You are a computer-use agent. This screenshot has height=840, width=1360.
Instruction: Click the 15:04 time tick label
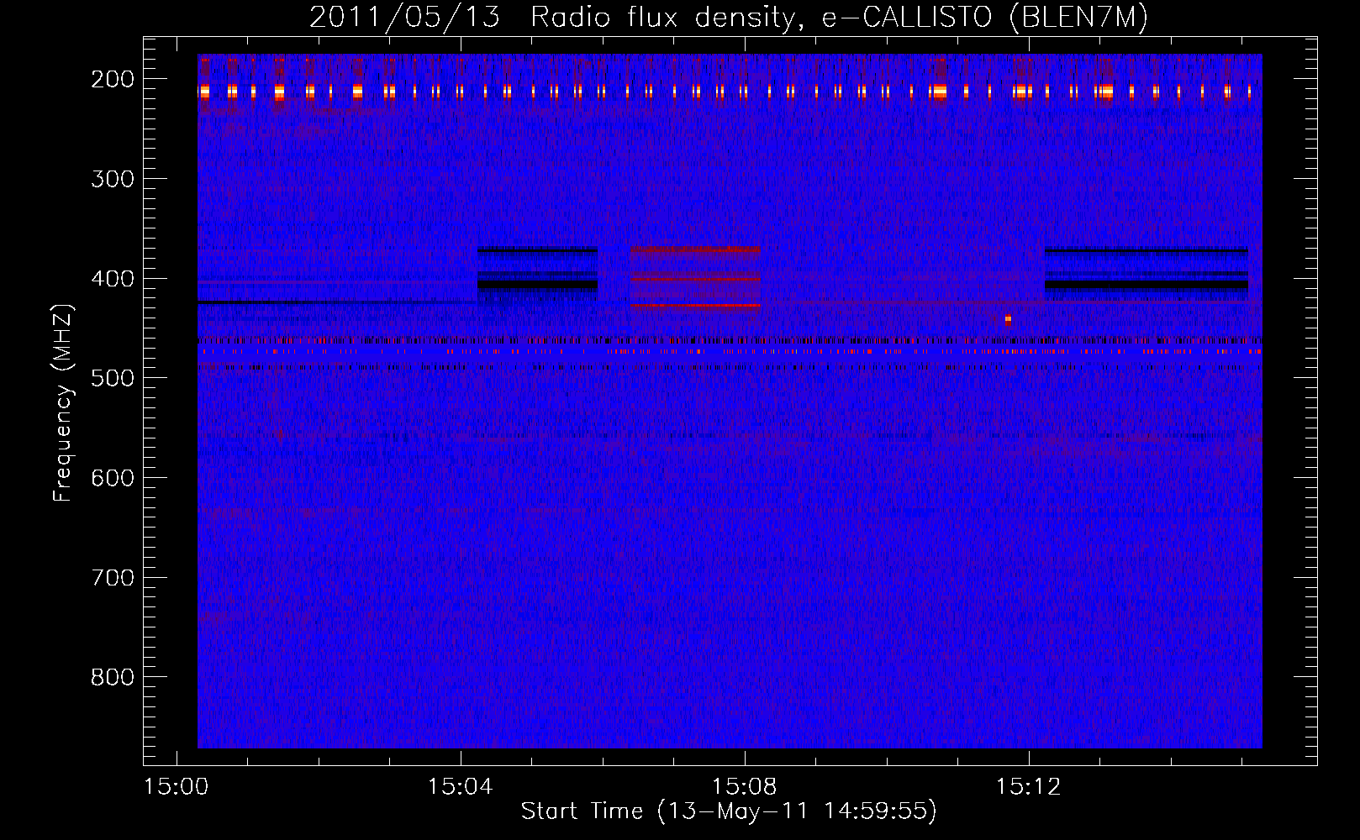[x=460, y=787]
